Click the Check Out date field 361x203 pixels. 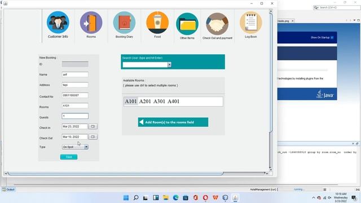click(75, 136)
